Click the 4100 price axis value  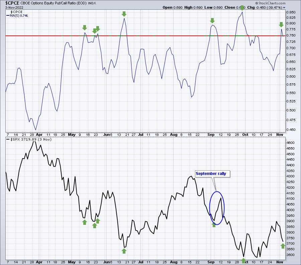290,199
